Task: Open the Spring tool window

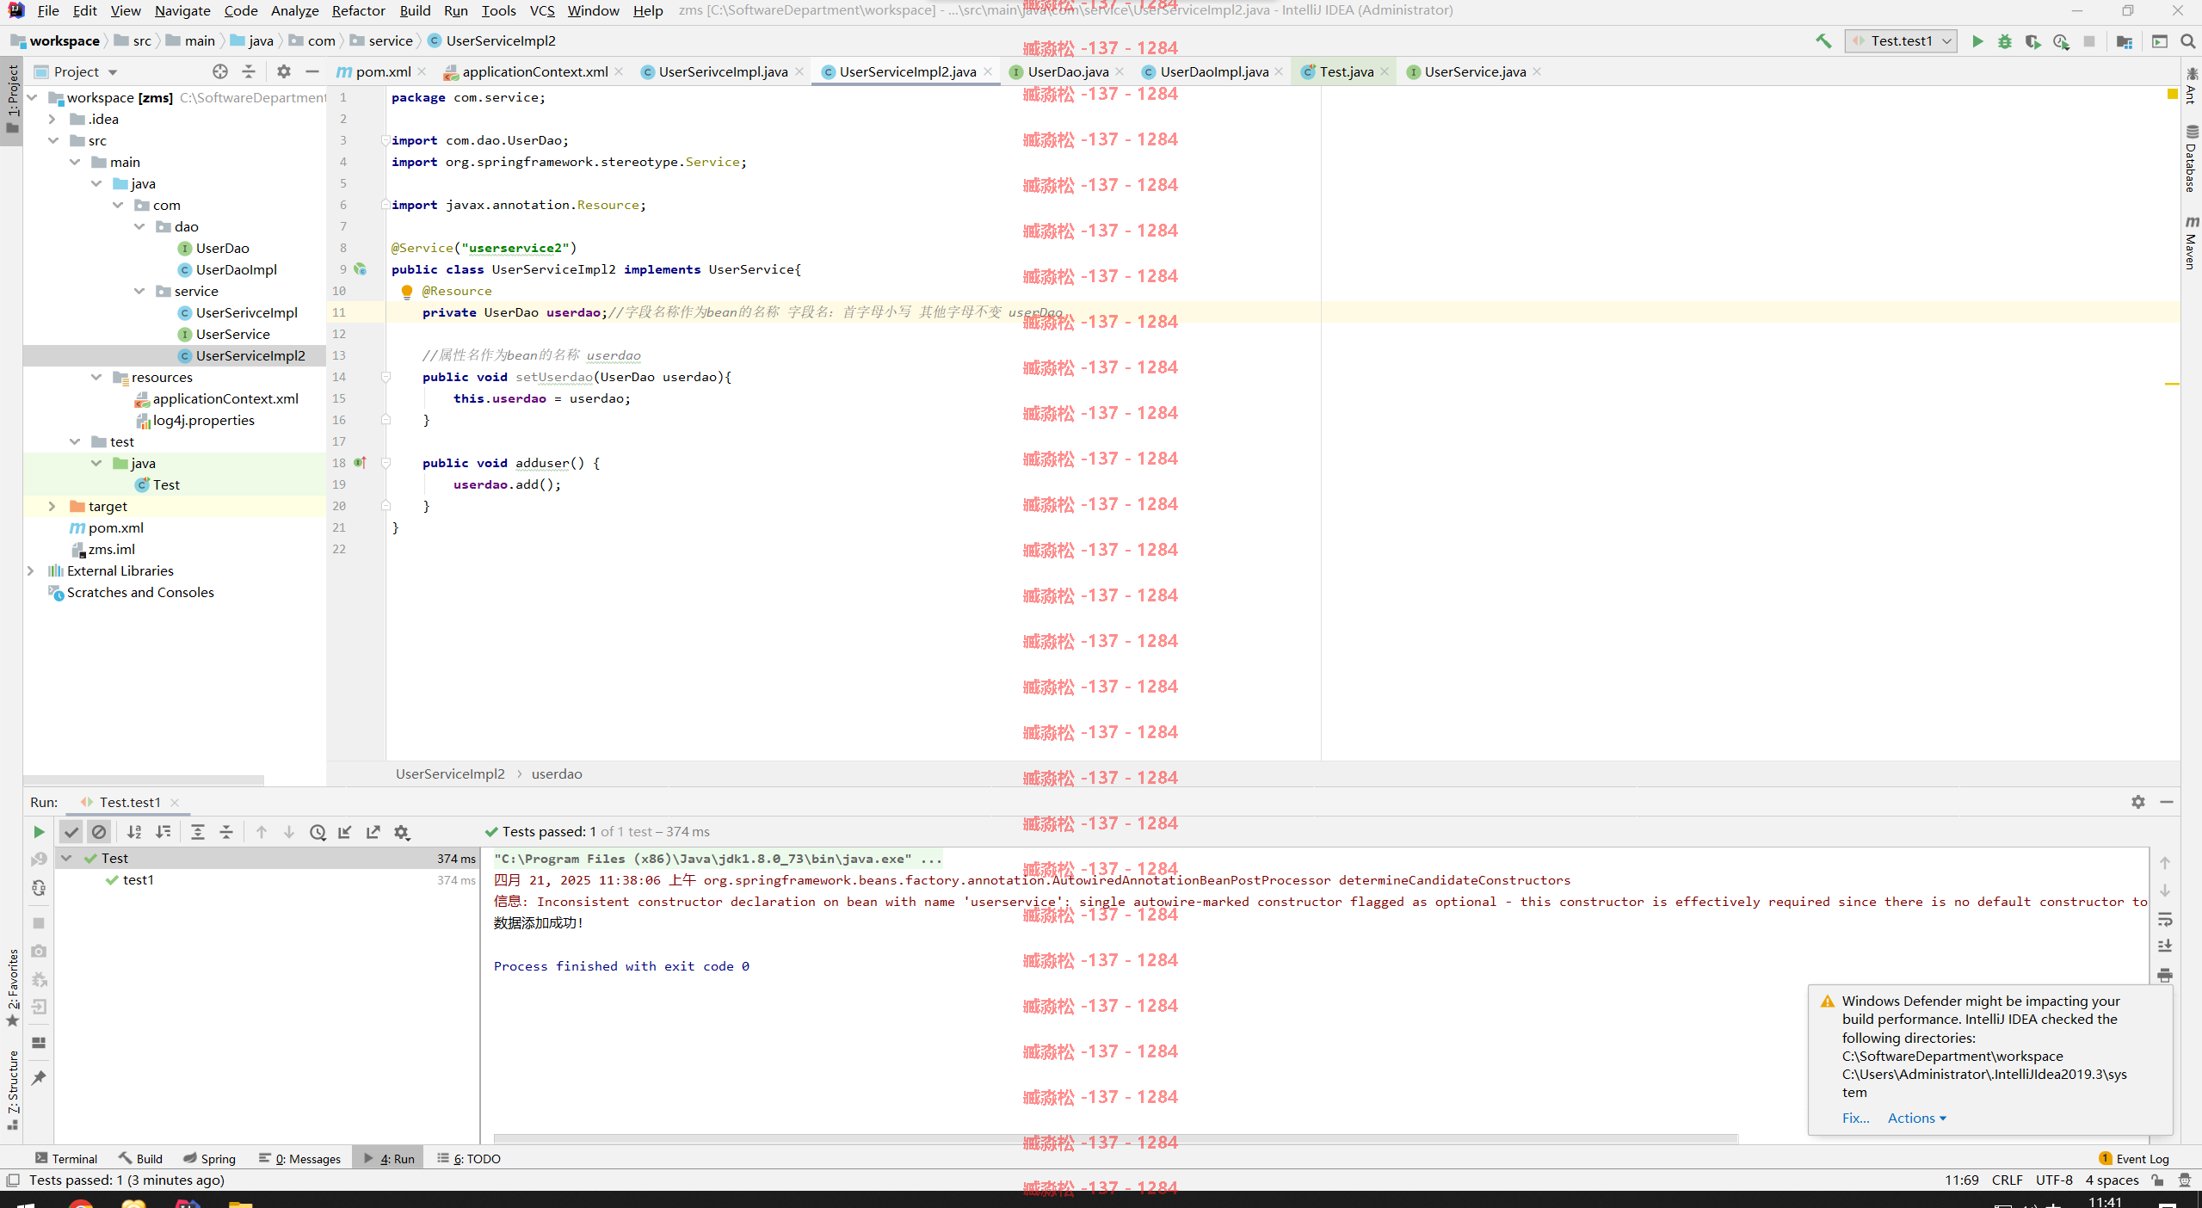Action: [x=209, y=1158]
